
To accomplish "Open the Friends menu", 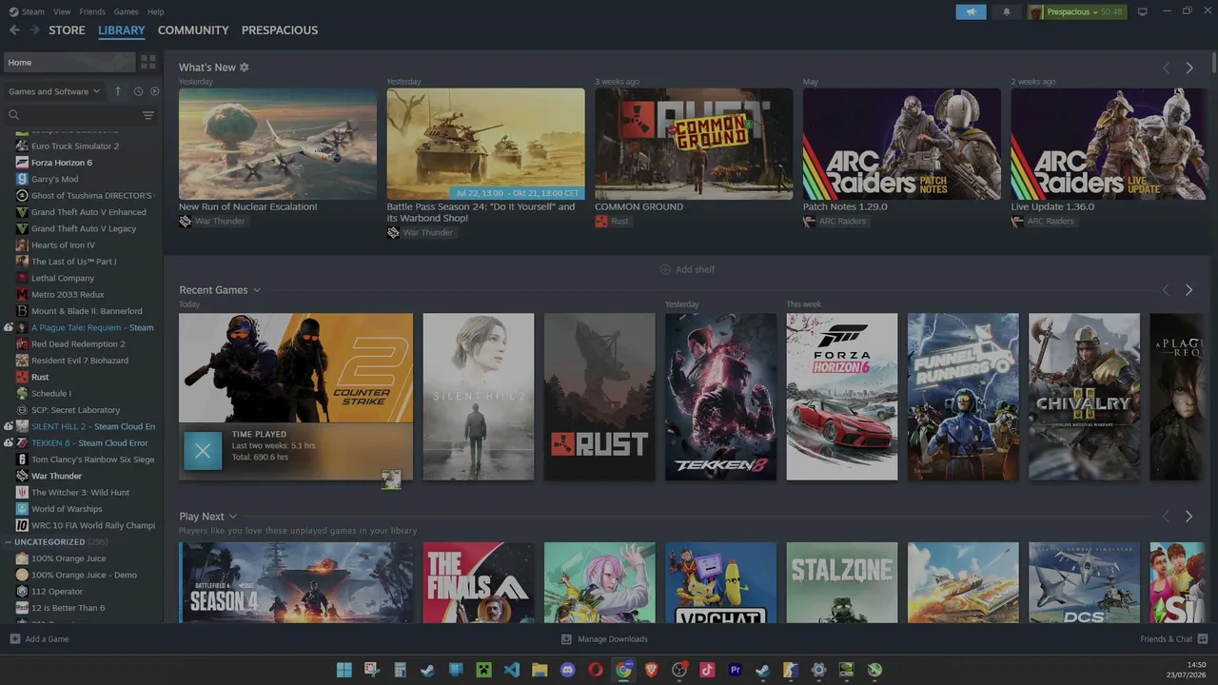I will 92,11.
